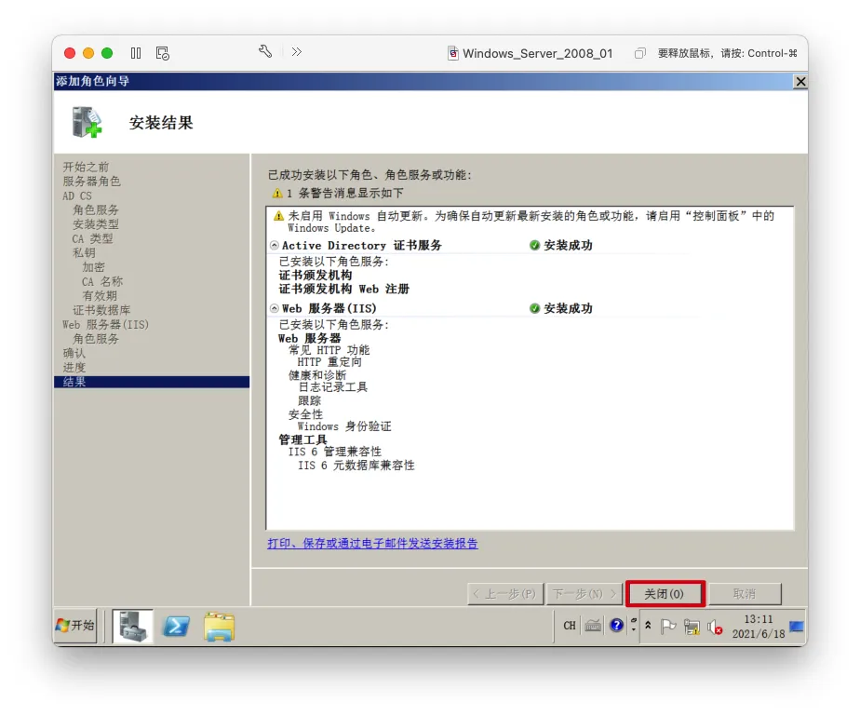Click the Windows_Server_2008_01 title document icon
The height and width of the screenshot is (716, 860).
[x=453, y=53]
